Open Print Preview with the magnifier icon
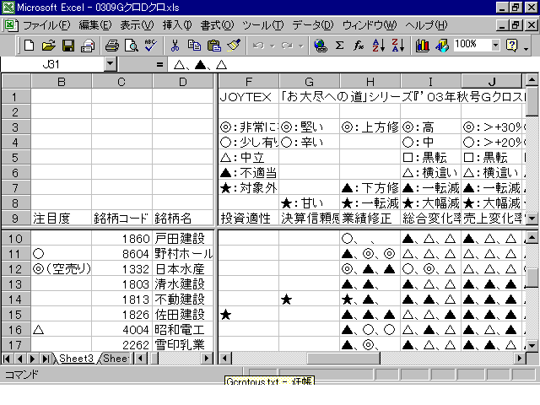The image size is (540, 405). 132,46
